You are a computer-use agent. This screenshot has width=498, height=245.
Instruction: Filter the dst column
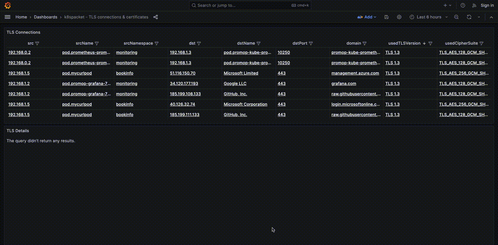tap(199, 43)
